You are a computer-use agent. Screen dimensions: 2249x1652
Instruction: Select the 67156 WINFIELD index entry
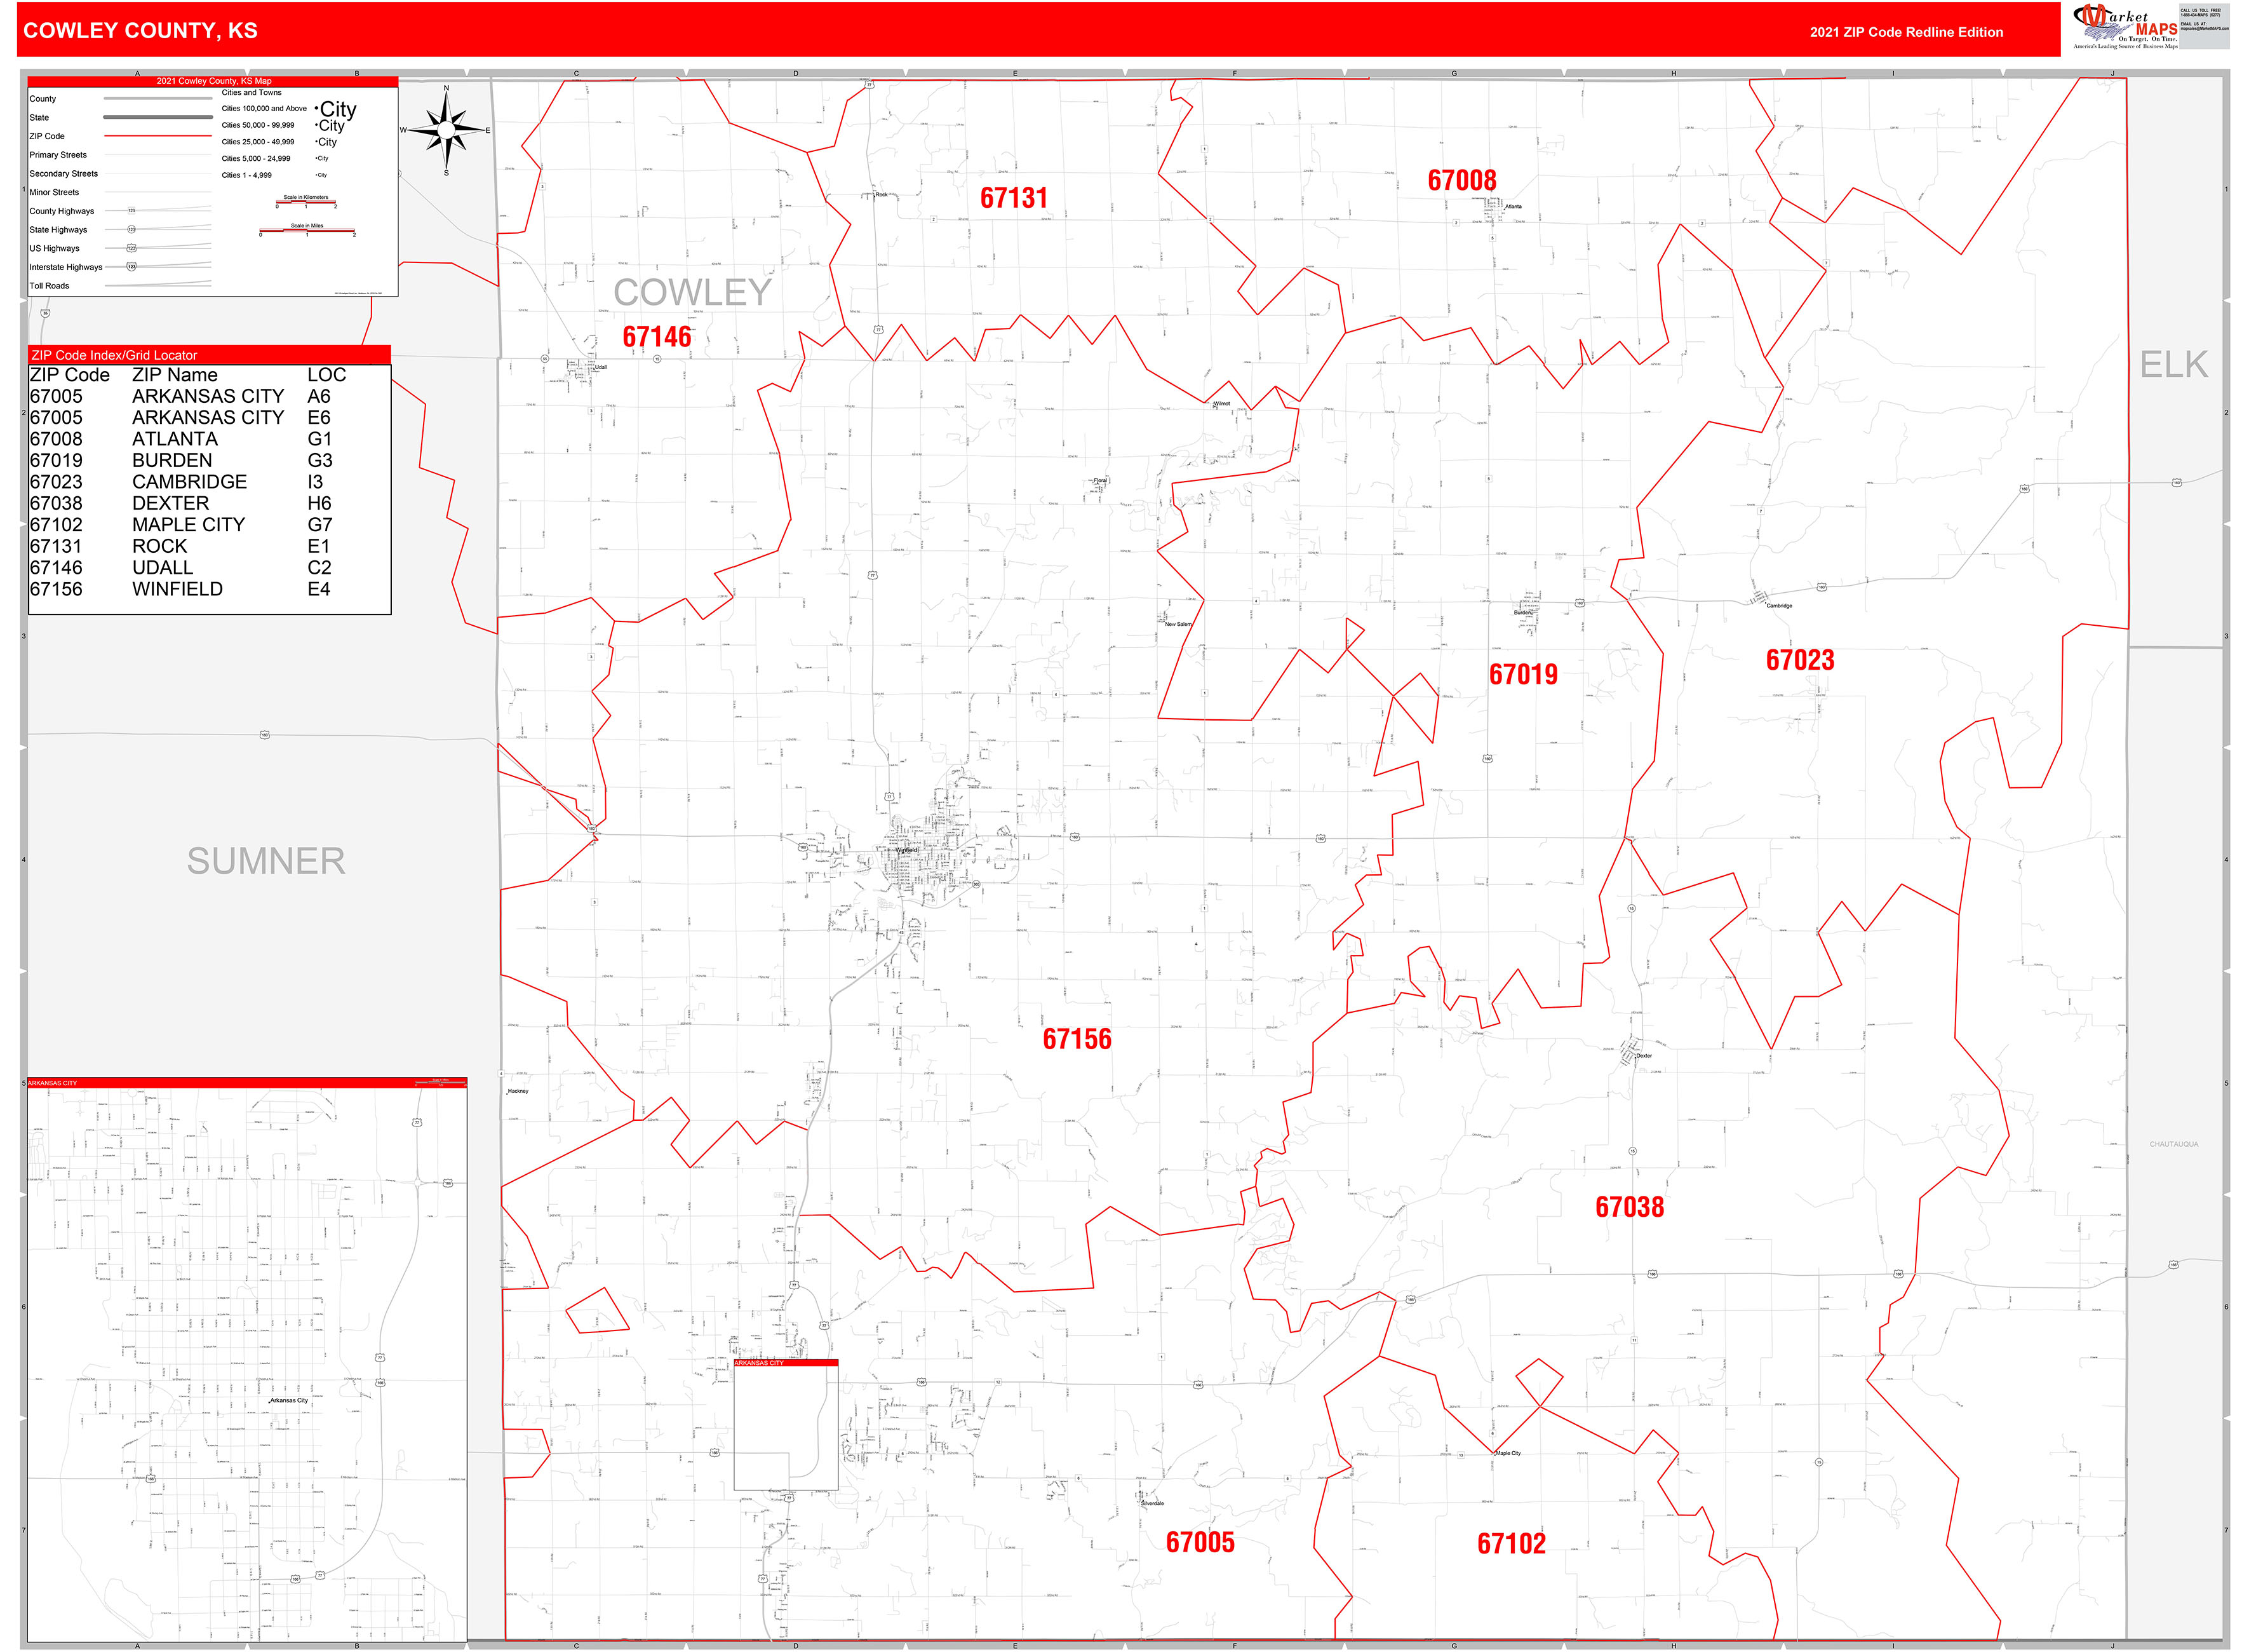coord(130,589)
